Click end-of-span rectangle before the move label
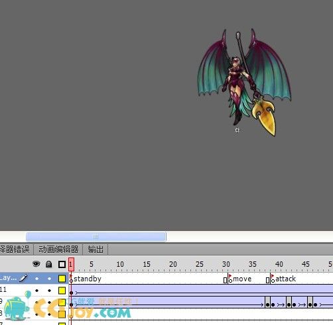Image resolution: width=333 pixels, height=325 pixels. (225, 281)
